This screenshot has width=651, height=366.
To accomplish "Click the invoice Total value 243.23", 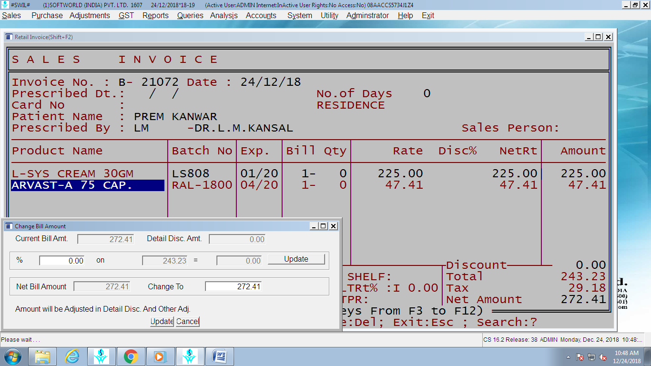I will tap(583, 276).
